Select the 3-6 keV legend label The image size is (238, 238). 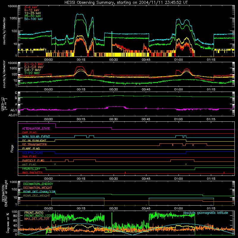pyautogui.click(x=31, y=7)
